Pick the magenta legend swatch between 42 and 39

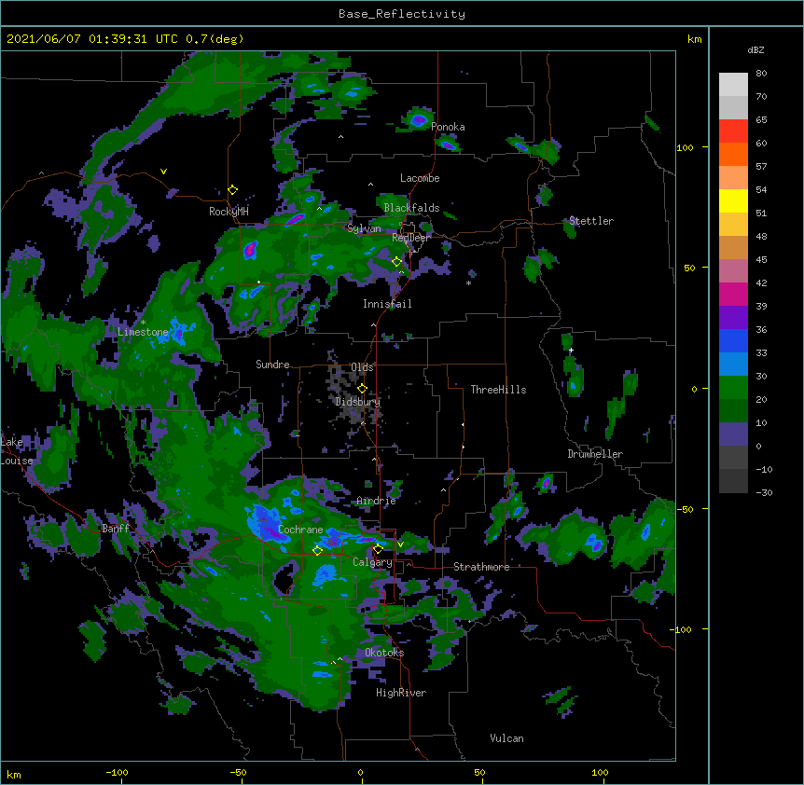733,294
